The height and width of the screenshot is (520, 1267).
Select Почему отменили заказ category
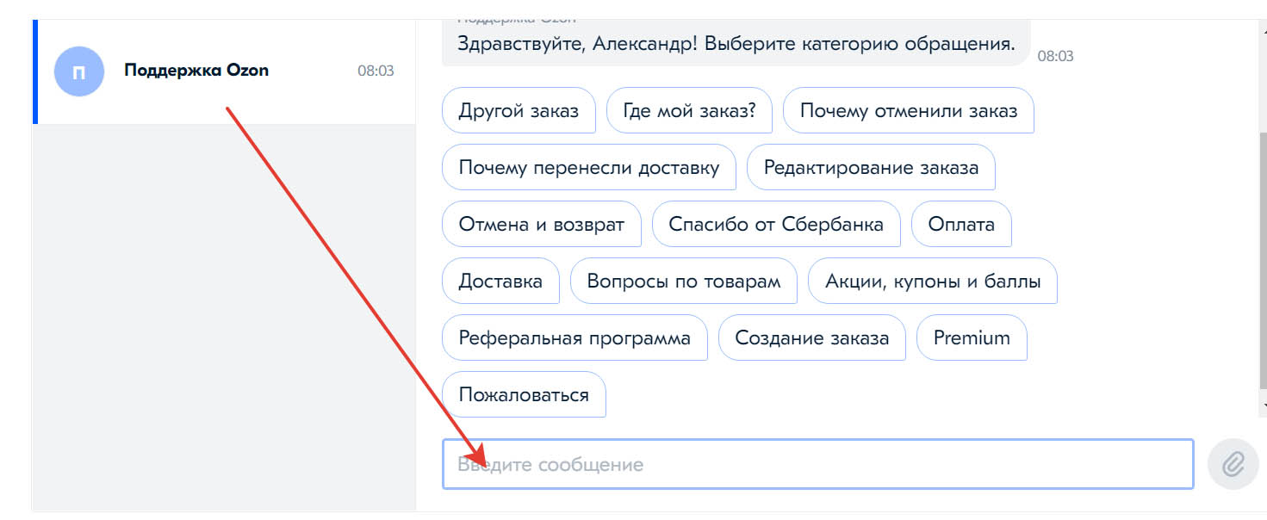tap(909, 111)
